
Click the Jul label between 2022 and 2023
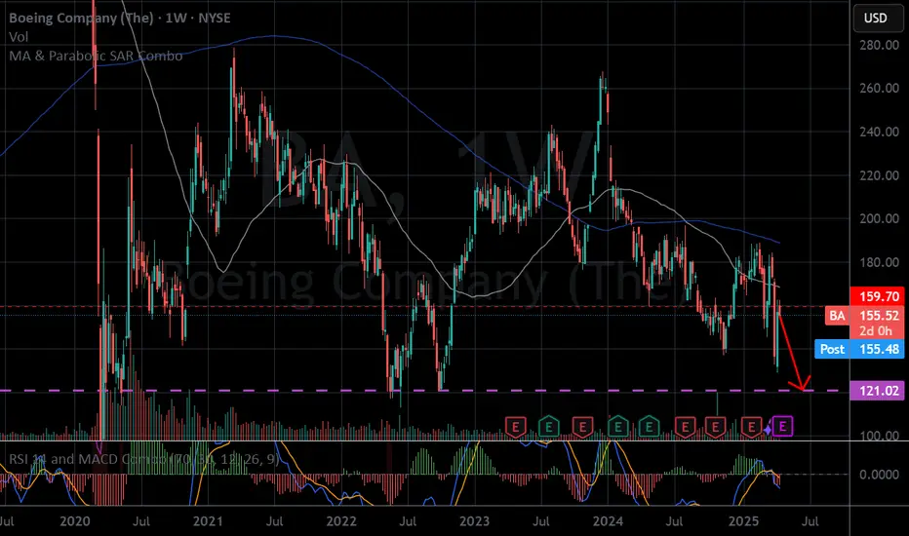408,521
